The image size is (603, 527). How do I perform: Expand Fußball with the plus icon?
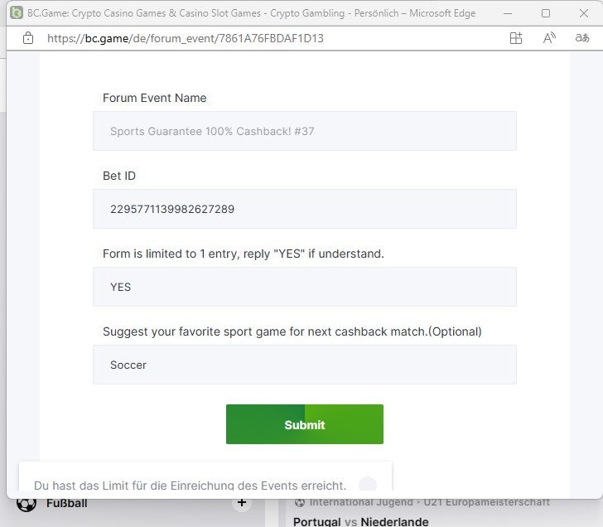coord(242,502)
